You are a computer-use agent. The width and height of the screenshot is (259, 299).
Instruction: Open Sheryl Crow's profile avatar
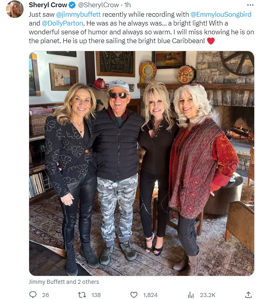15,9
